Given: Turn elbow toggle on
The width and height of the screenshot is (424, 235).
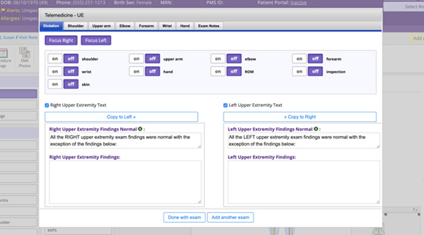Looking at the screenshot, I should tap(218, 59).
